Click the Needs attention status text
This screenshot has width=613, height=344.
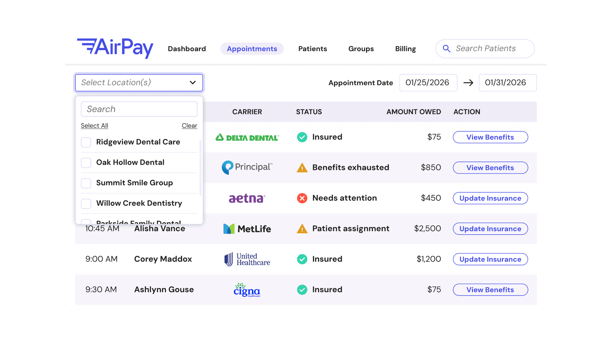(344, 198)
